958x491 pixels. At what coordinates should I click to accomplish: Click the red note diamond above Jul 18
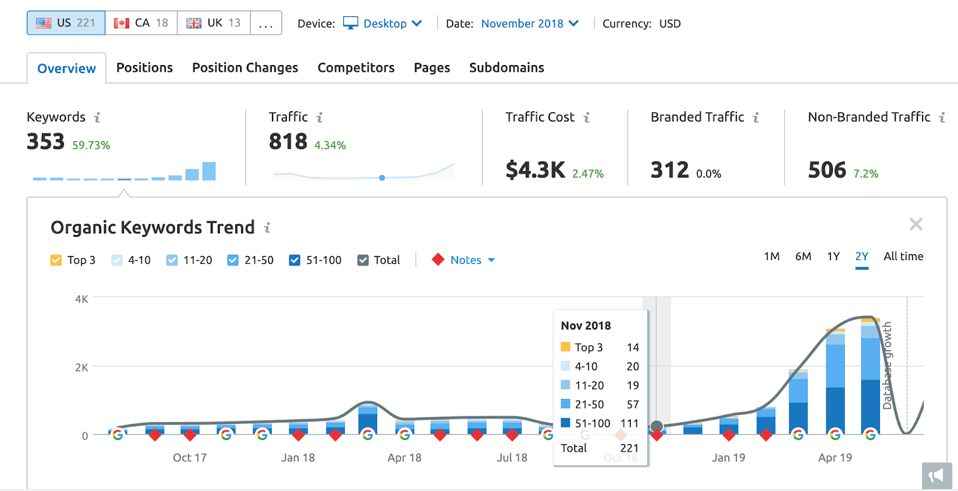(512, 435)
